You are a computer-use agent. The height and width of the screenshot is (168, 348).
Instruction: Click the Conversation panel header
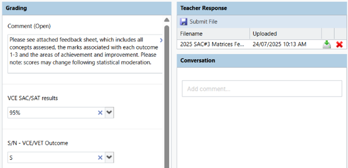(x=262, y=60)
